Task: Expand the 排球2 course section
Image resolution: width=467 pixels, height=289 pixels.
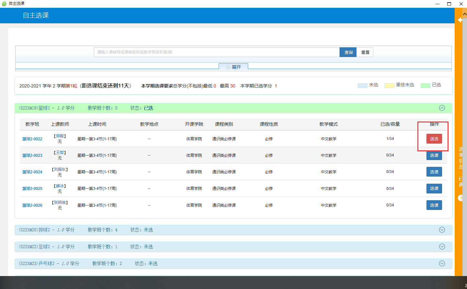Action: pos(442,230)
